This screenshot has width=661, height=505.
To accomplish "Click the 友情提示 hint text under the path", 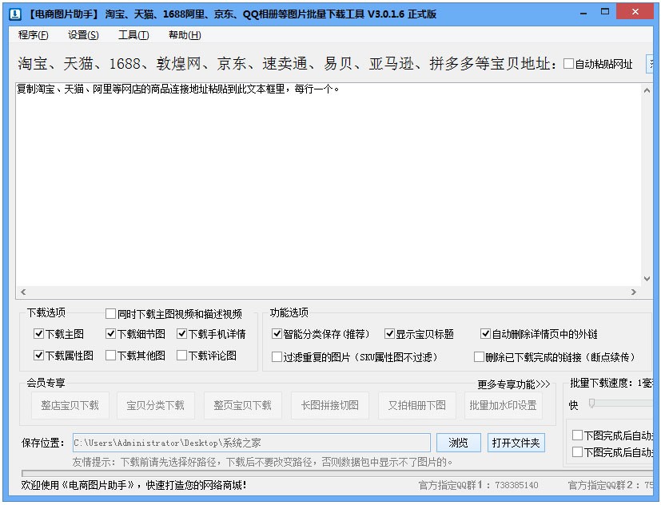I will point(262,462).
